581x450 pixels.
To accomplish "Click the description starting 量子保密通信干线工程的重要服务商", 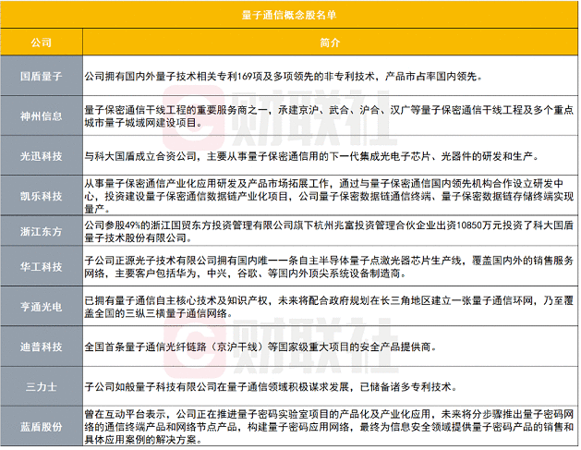I will click(x=329, y=116).
